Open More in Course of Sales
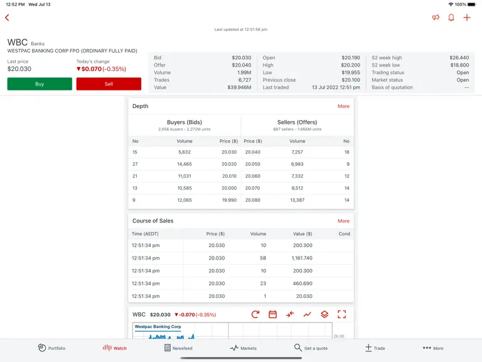Screen dimensions: 482x362 point(343,221)
